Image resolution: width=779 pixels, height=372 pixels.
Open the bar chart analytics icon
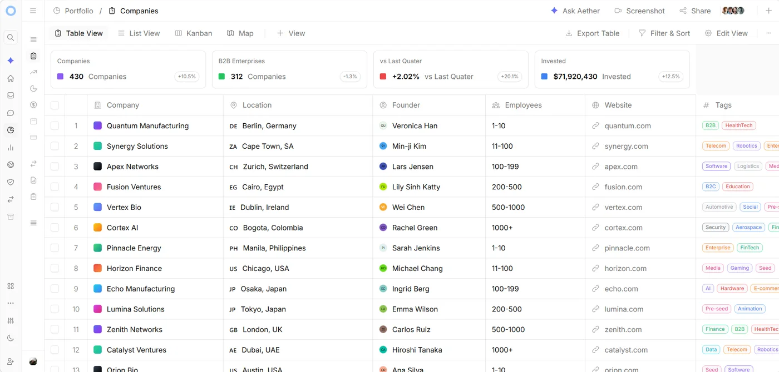[11, 148]
